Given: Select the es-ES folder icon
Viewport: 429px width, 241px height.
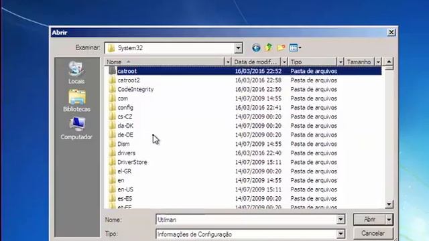Looking at the screenshot, I should tap(112, 198).
